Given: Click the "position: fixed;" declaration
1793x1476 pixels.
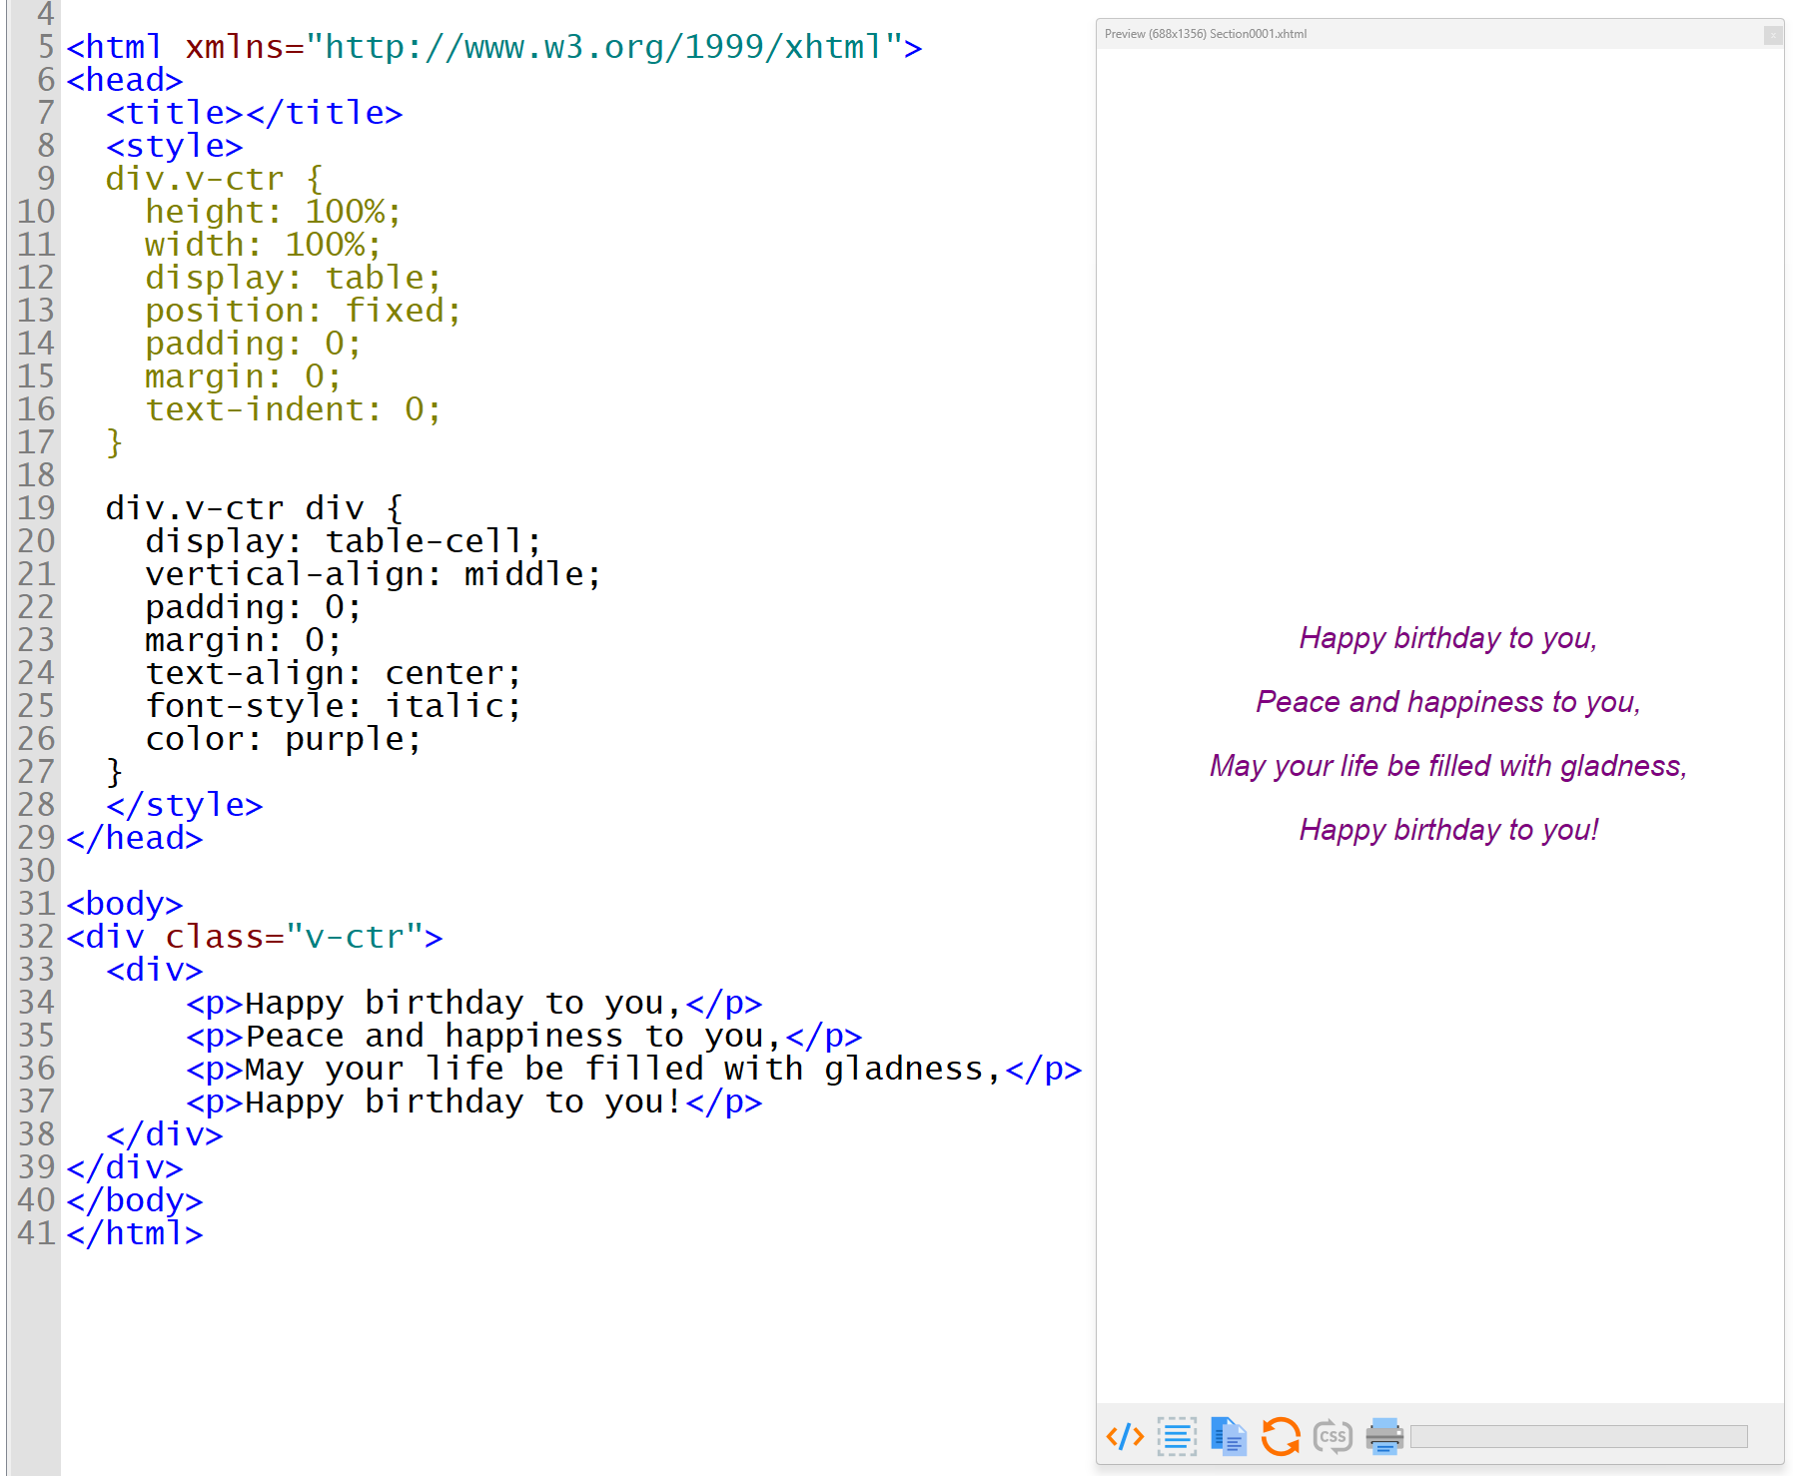Looking at the screenshot, I should [304, 311].
